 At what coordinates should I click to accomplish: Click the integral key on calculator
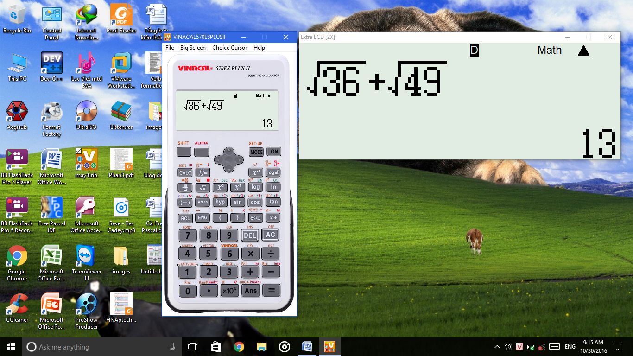click(x=202, y=173)
